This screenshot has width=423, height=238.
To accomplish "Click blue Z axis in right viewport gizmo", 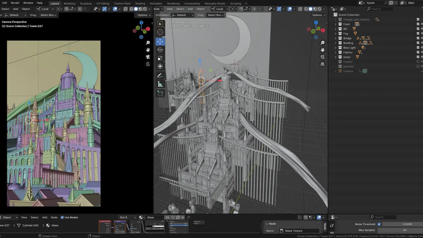I will 316,22.
